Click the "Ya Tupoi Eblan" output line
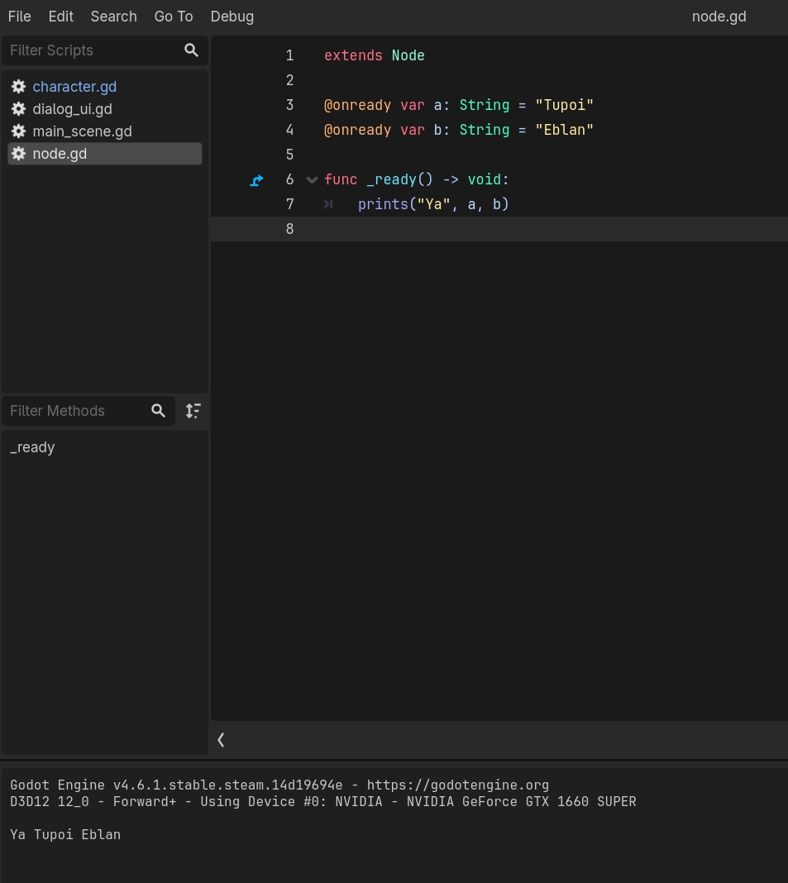Screen dimensions: 788x883 65,834
